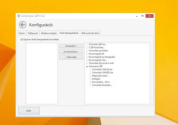The image size is (178, 125).
Task: Go back with the round arrow icon
Action: click(23, 25)
